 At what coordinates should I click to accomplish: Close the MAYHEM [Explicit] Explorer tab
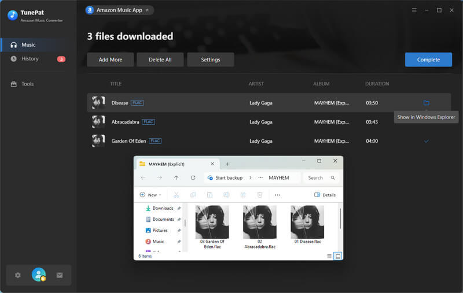[212, 164]
